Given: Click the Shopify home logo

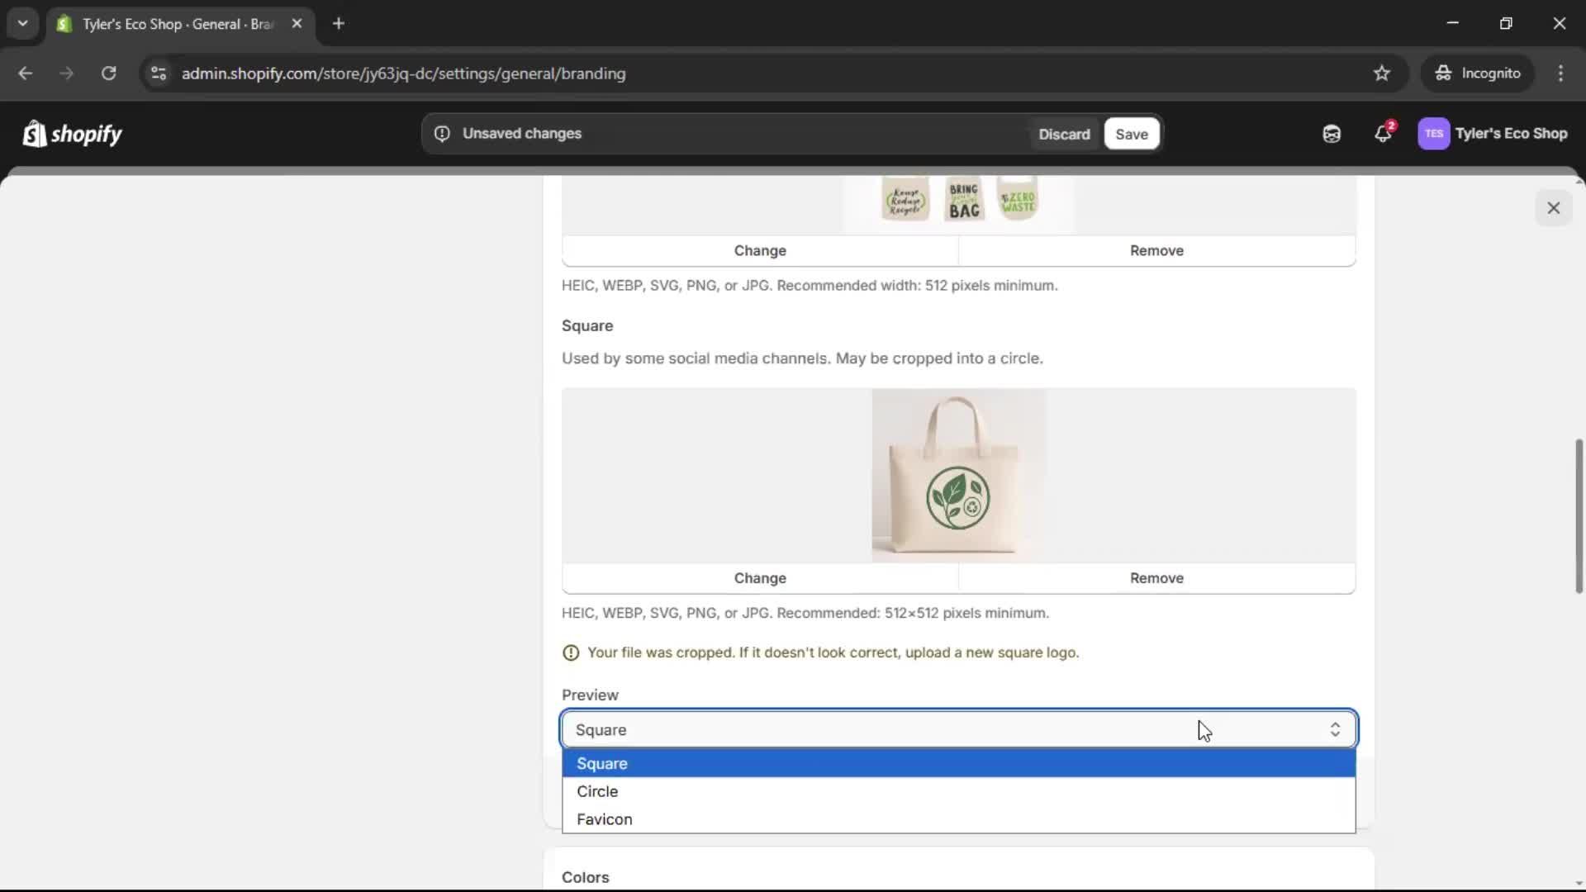Looking at the screenshot, I should pos(72,133).
